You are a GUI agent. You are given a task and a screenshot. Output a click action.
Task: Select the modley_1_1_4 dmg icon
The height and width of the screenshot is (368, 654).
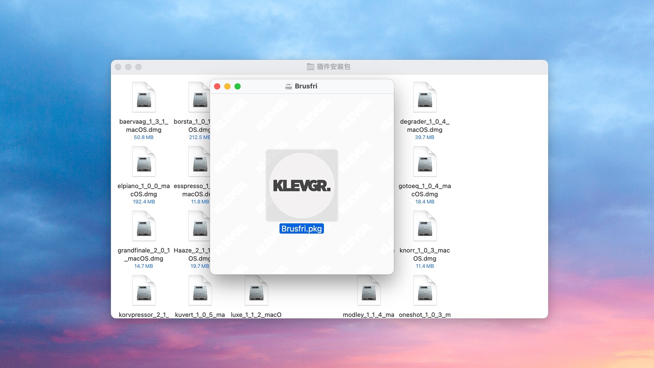[x=369, y=290]
